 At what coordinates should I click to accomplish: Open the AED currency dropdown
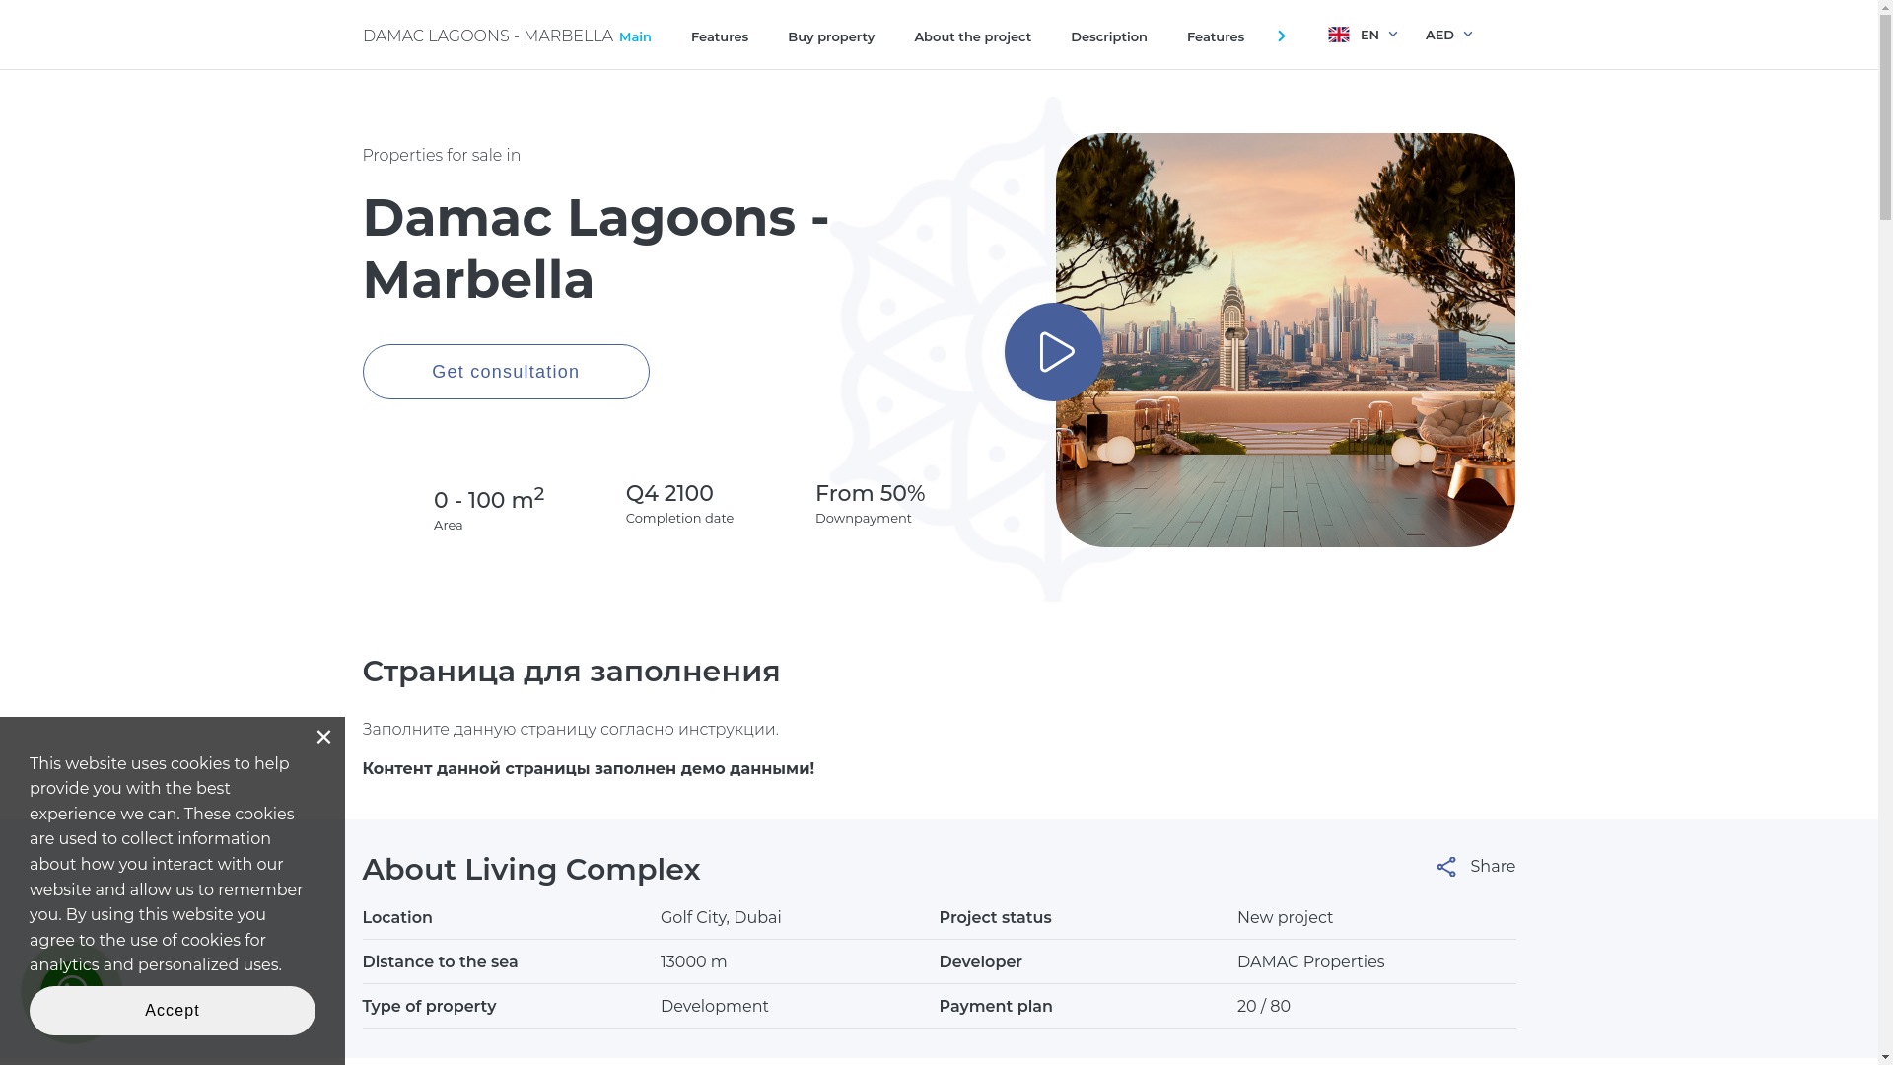click(x=1448, y=35)
